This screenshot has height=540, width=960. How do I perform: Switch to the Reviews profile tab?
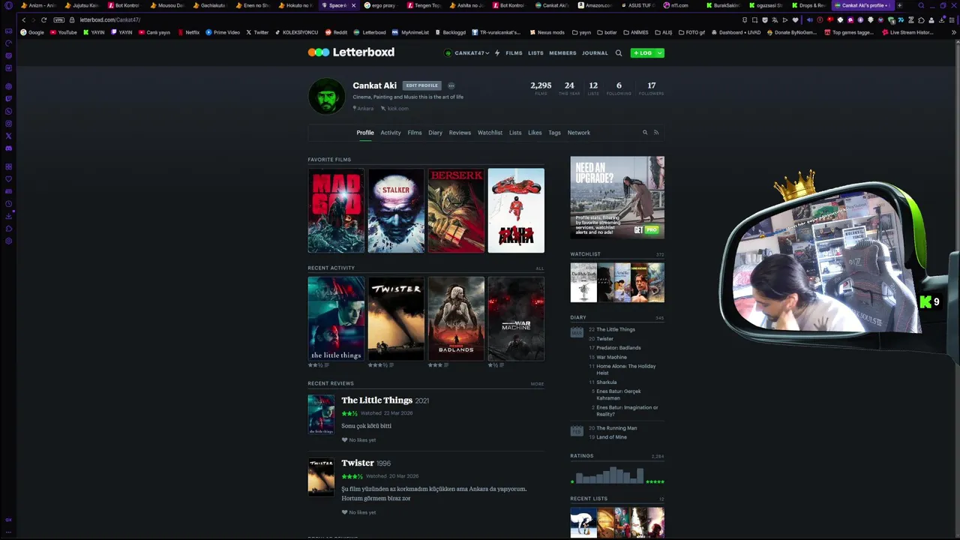(x=460, y=133)
